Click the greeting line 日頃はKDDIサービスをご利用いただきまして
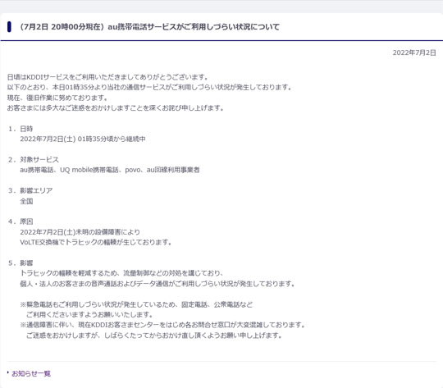Viewport: 443px width, 388px height. (x=107, y=77)
